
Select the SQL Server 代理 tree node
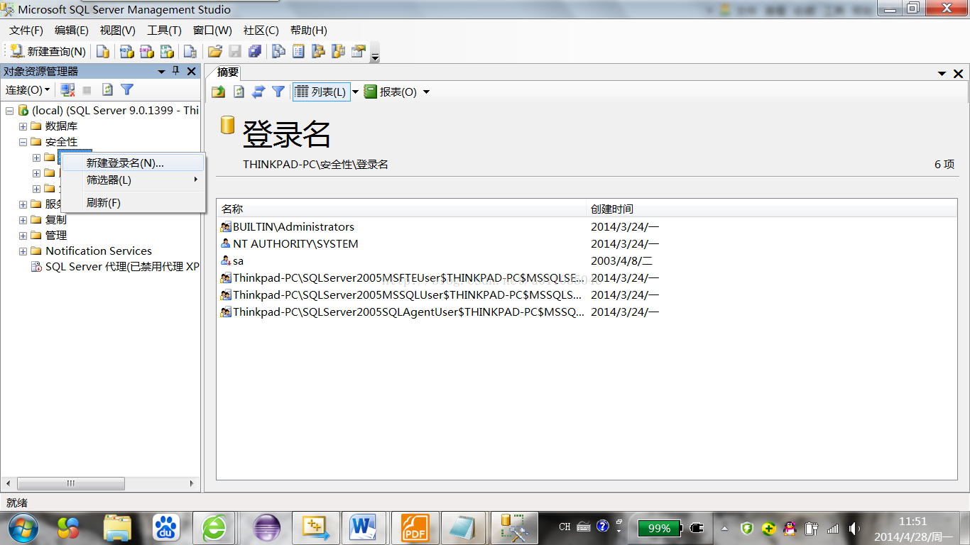tap(115, 267)
